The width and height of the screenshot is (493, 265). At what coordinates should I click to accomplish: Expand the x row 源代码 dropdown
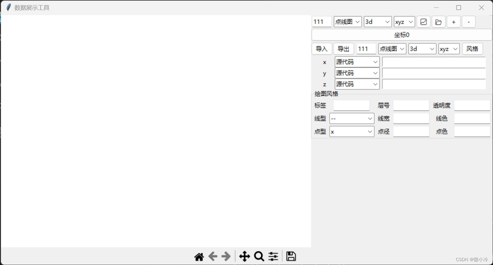point(357,62)
